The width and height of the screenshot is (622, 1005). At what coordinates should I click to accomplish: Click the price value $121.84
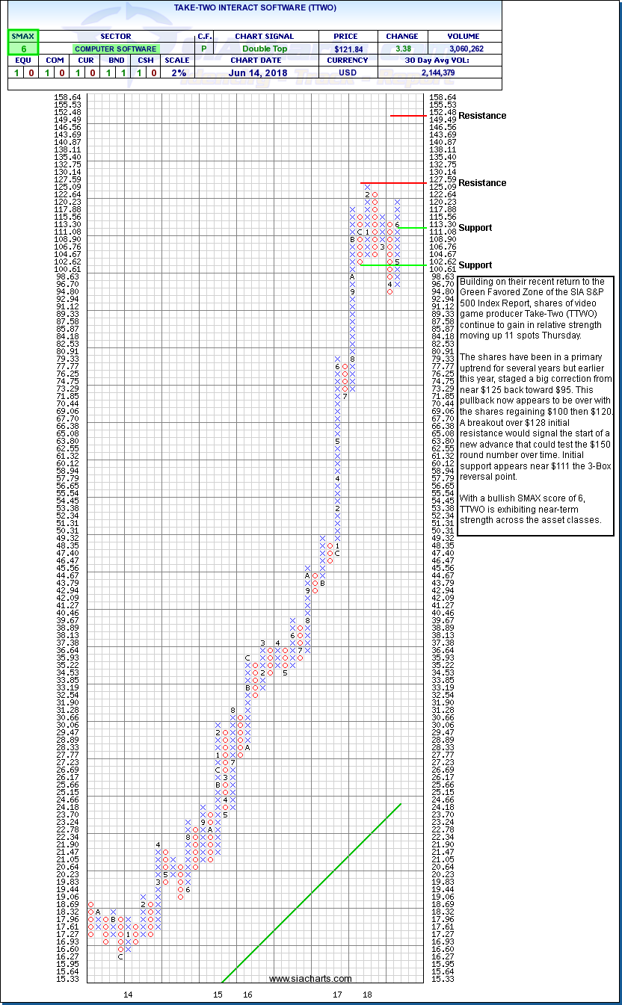(347, 49)
